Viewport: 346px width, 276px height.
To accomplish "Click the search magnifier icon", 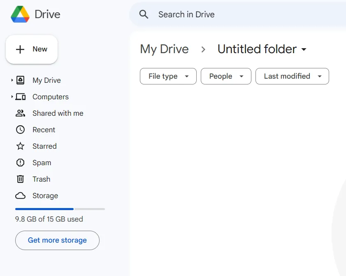I will [x=144, y=14].
